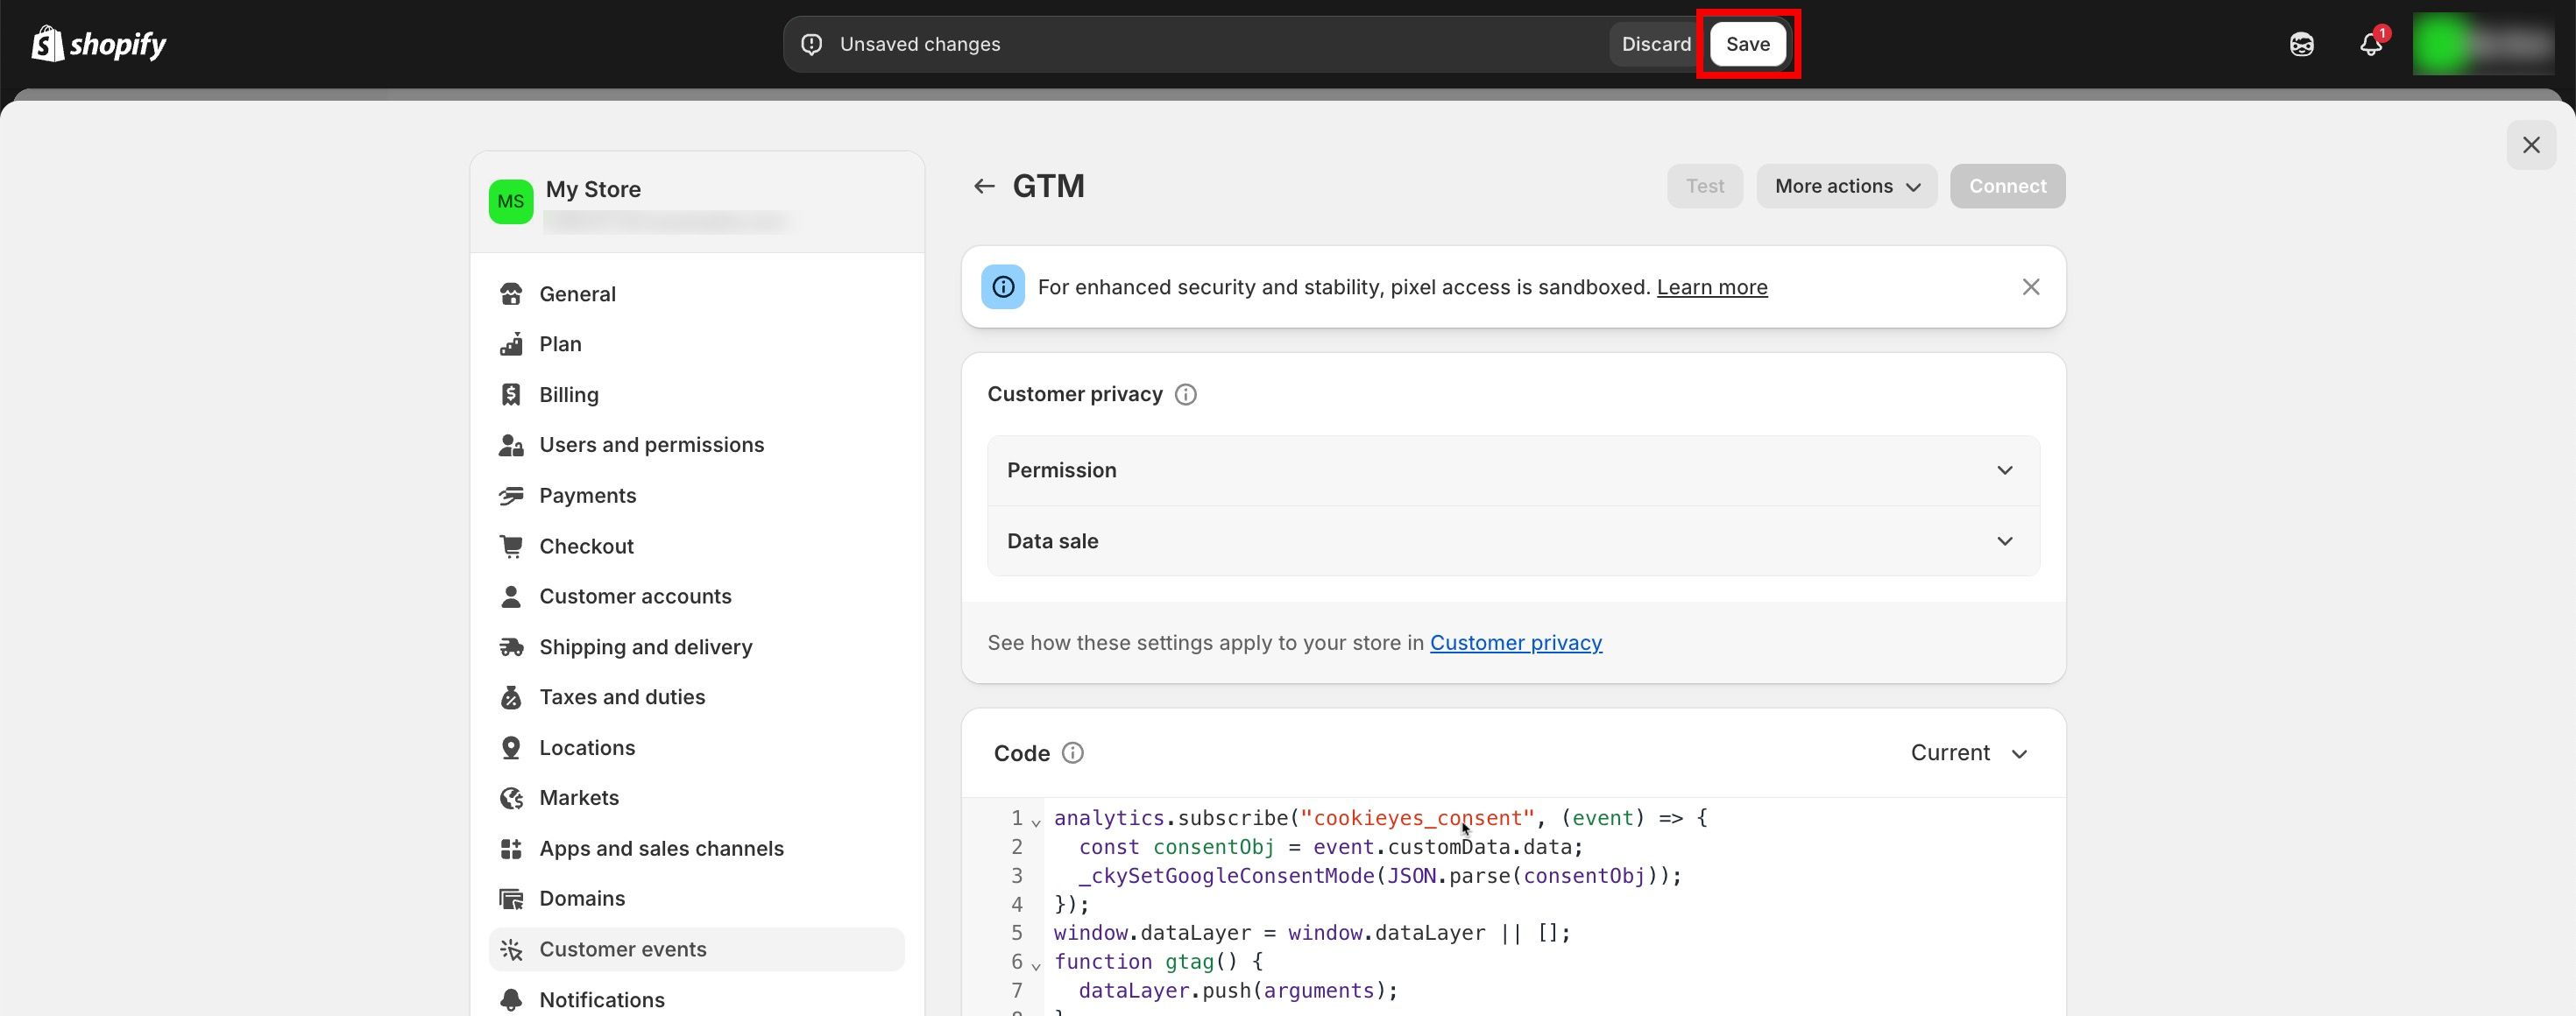This screenshot has height=1016, width=2576.
Task: Click code line 3 _ckySetGoogleConsentMode
Action: 1380,876
